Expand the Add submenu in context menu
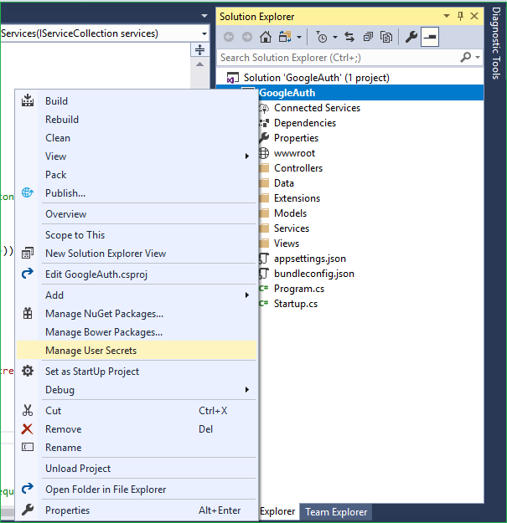Image resolution: width=507 pixels, height=523 pixels. coord(246,295)
